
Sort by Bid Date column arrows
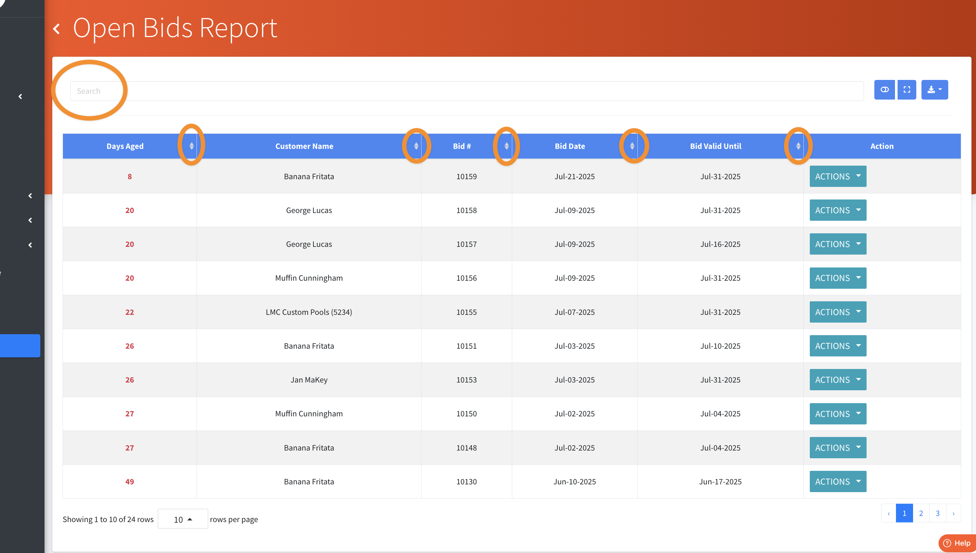tap(632, 146)
